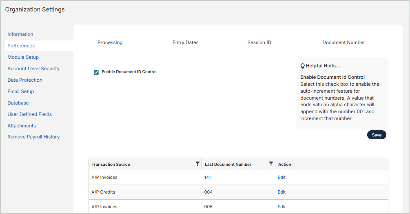Edit the A/P Credits row

281,192
